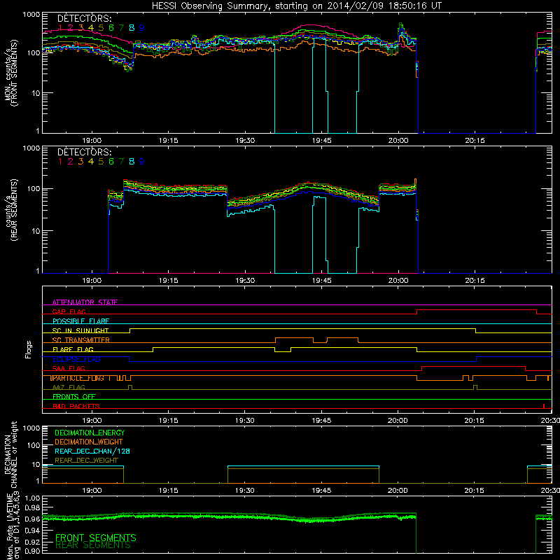Screen dimensions: 560x560
Task: Click blue detector number 9 in front segments legend
Action: click(142, 27)
